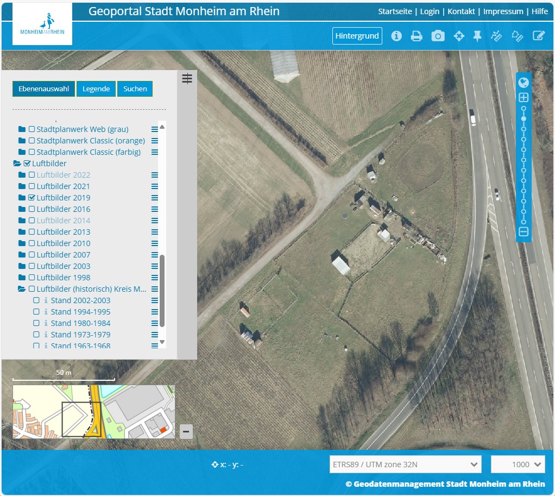Image resolution: width=555 pixels, height=496 pixels.
Task: Click the camera screenshot icon
Action: click(438, 36)
